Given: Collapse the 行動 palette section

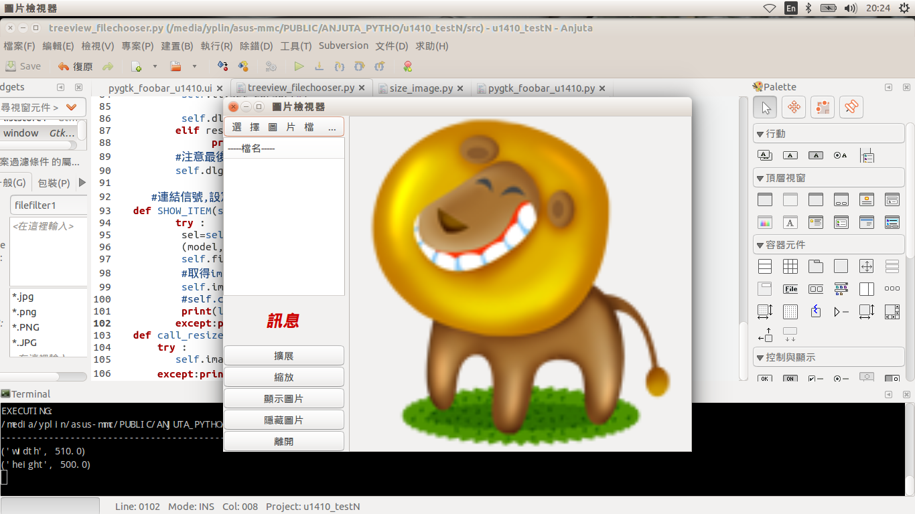Looking at the screenshot, I should (829, 134).
